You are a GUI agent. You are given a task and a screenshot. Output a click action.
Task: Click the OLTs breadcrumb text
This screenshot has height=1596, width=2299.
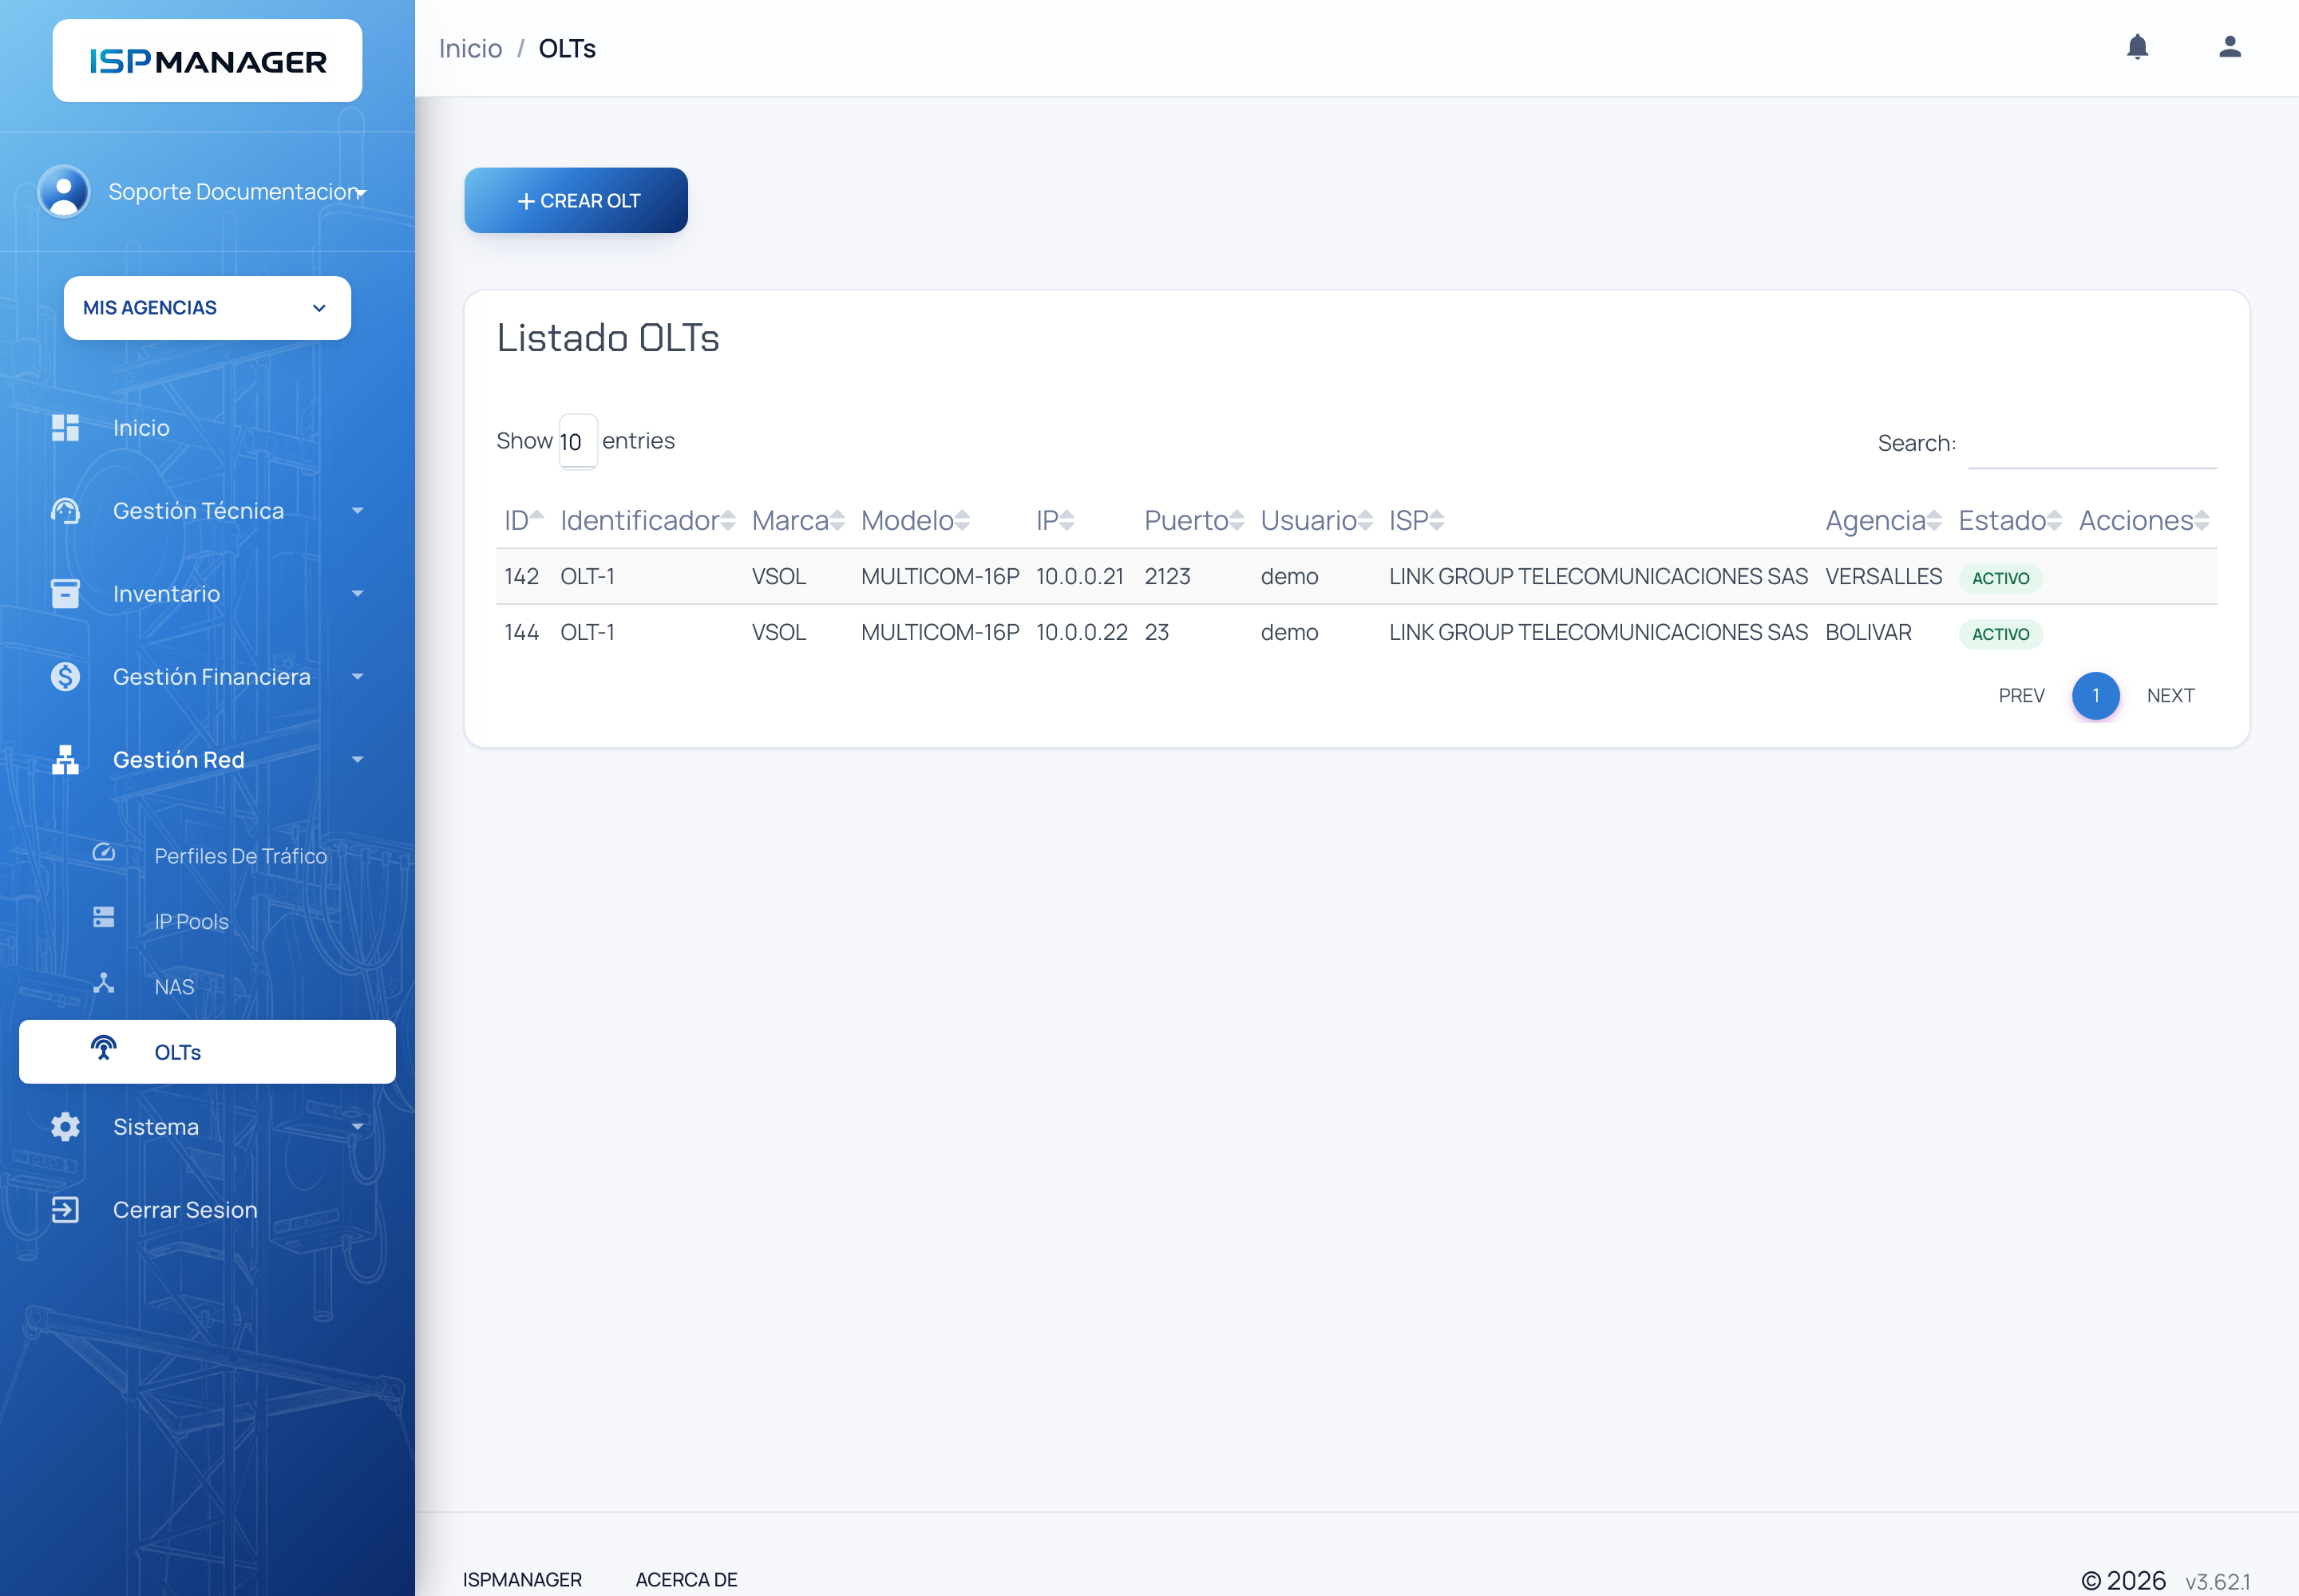pyautogui.click(x=568, y=48)
